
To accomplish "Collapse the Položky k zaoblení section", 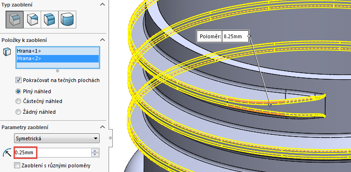I will pos(102,40).
